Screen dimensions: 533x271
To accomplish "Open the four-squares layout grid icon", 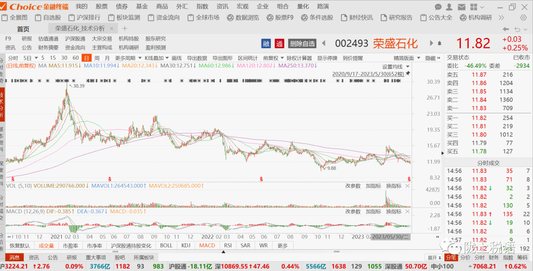I will pyautogui.click(x=473, y=7).
